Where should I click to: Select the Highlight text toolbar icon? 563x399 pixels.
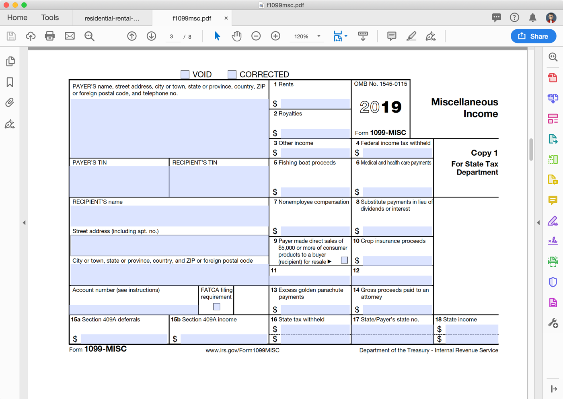(411, 36)
